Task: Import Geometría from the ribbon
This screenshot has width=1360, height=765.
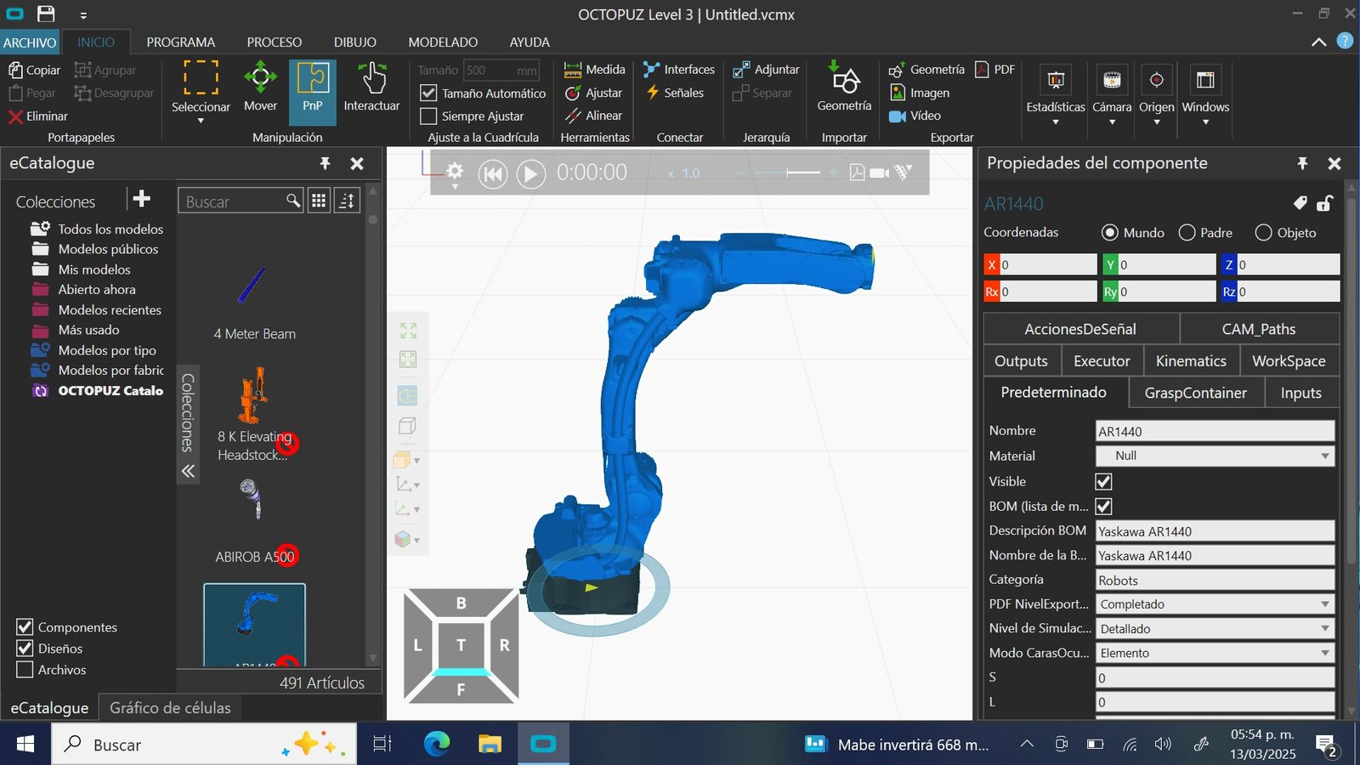Action: (844, 88)
